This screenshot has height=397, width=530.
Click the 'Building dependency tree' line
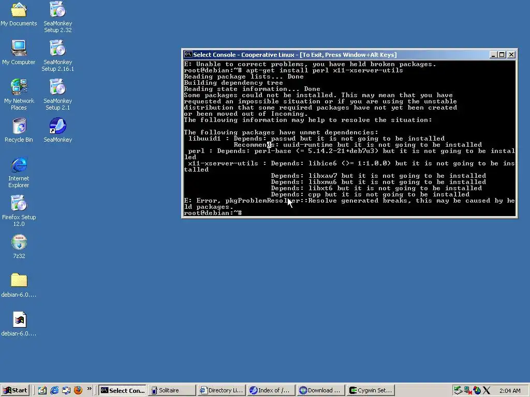pyautogui.click(x=233, y=83)
